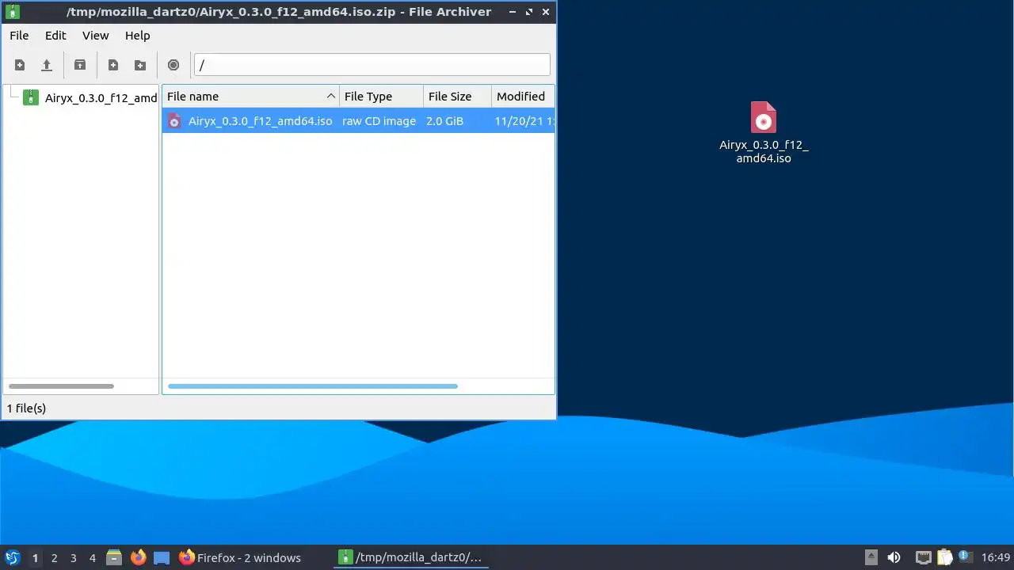Select Airyx_0.3.0_f12_amd tree item
The height and width of the screenshot is (570, 1014).
101,98
